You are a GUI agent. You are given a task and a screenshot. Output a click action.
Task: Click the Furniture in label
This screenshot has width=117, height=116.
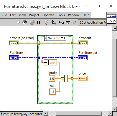pos(18,53)
